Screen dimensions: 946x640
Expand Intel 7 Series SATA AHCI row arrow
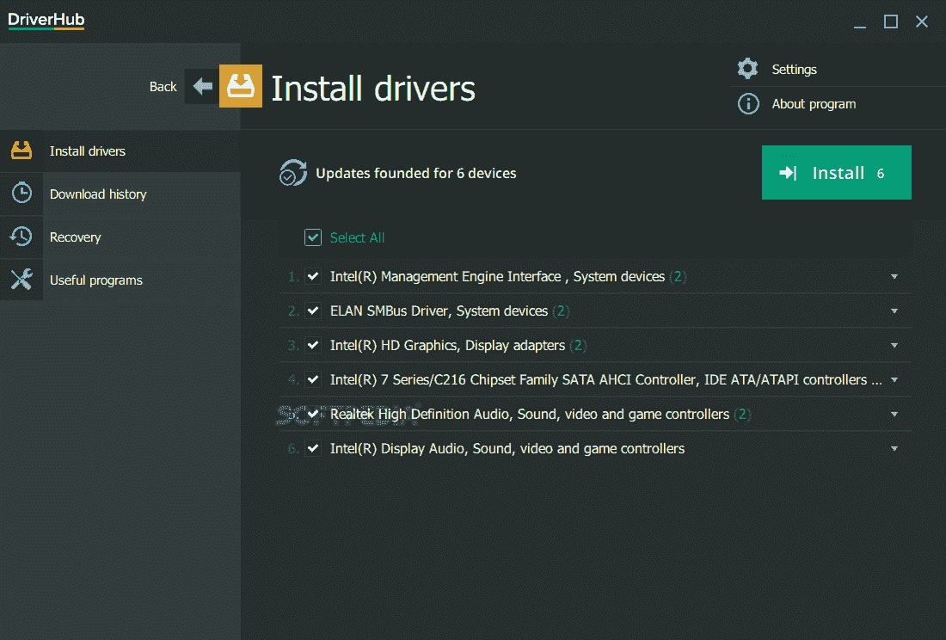(x=894, y=379)
